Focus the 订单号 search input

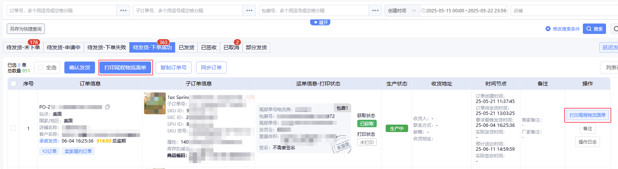[x=62, y=10]
